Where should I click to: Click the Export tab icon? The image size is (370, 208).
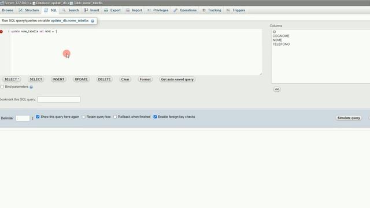pyautogui.click(x=106, y=10)
